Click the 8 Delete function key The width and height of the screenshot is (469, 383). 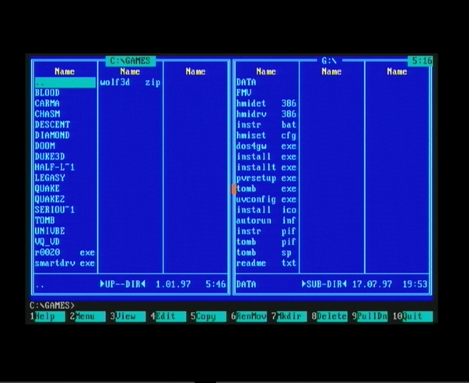point(329,317)
